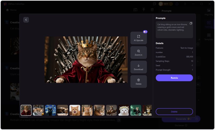Image resolution: width=215 pixels, height=130 pixels.
Task: Click the main cat king preview image
Action: point(86,60)
